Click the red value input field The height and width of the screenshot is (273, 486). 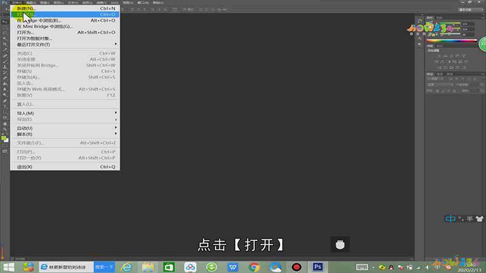(468, 24)
